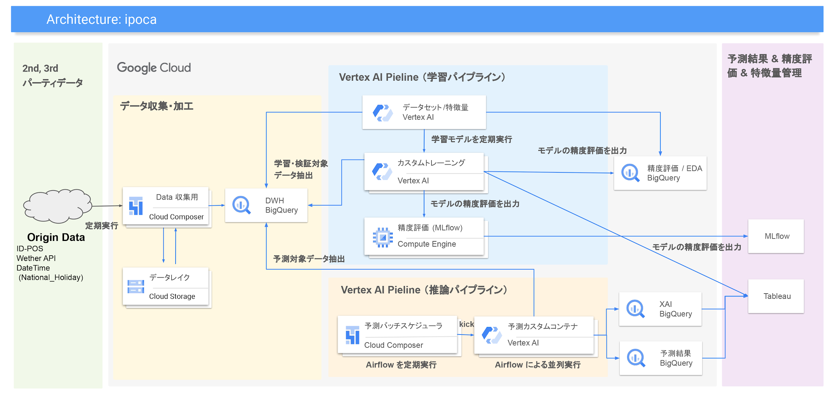Click the 'XAI BigQuery' label
Screen dimensions: 834x397
coord(676,309)
